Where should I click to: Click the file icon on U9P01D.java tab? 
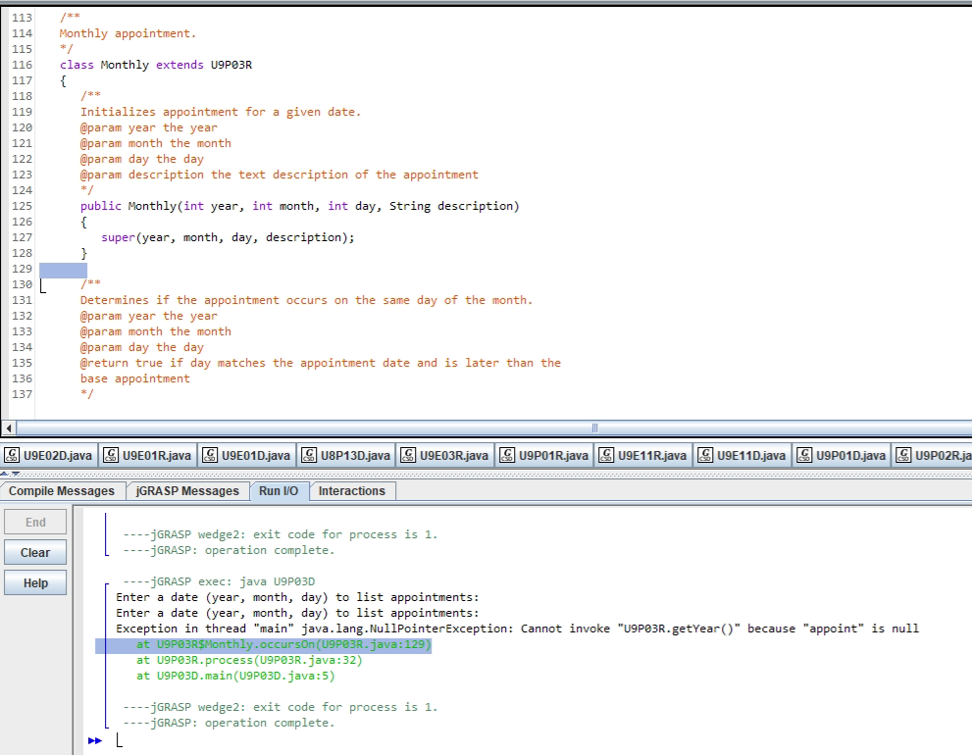pos(804,455)
